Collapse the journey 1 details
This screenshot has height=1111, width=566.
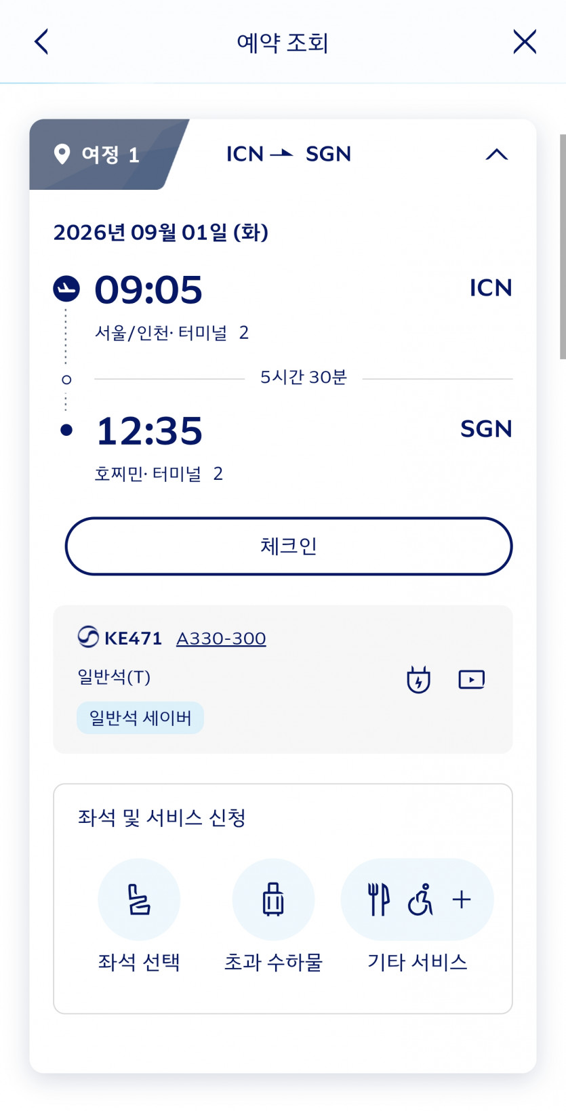(x=496, y=155)
